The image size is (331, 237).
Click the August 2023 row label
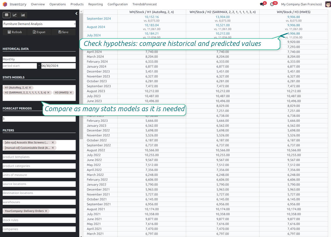(x=96, y=91)
